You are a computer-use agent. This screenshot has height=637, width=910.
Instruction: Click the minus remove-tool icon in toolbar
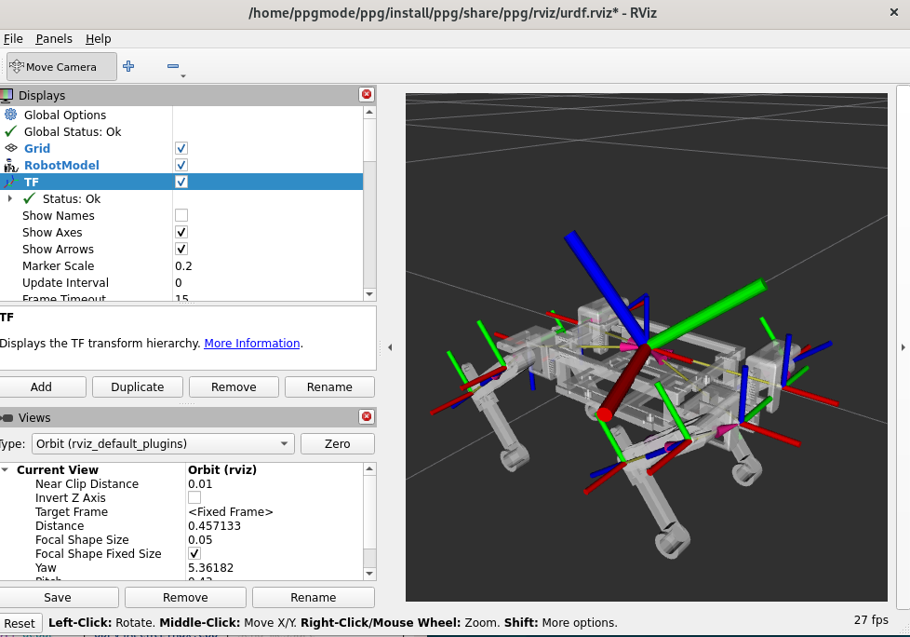pos(173,66)
